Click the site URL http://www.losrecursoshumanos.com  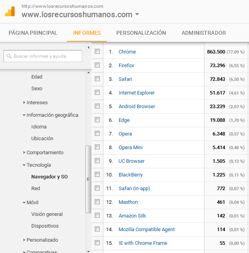click(62, 6)
